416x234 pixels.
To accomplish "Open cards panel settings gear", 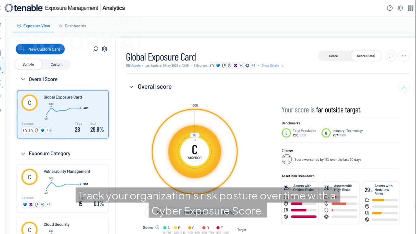I will [104, 49].
